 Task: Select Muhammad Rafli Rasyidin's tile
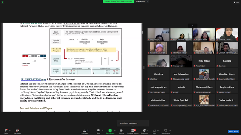point(204,74)
